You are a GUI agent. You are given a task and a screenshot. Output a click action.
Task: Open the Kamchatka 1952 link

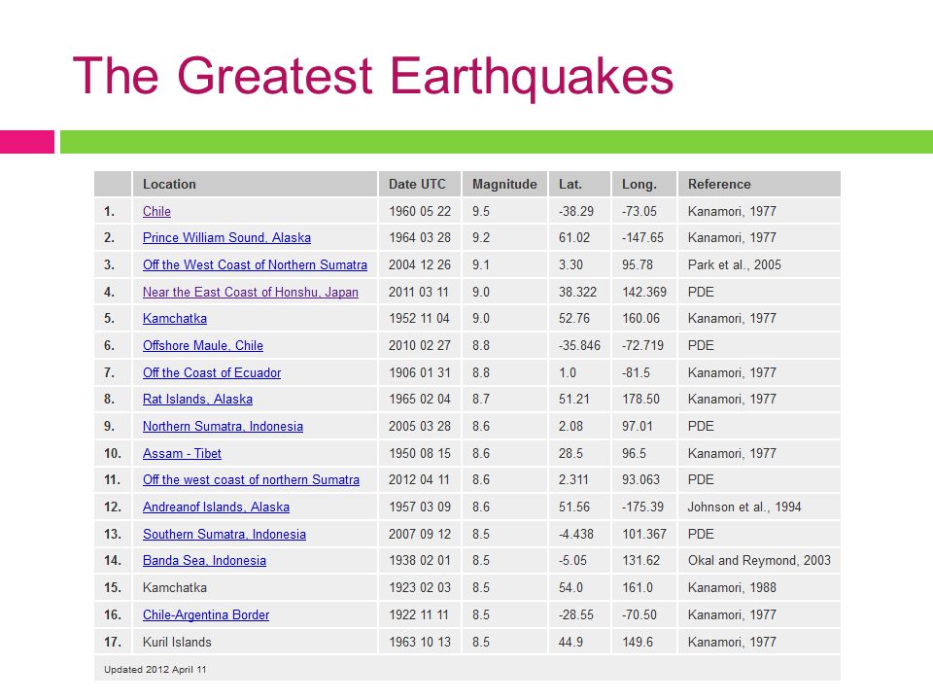click(175, 319)
